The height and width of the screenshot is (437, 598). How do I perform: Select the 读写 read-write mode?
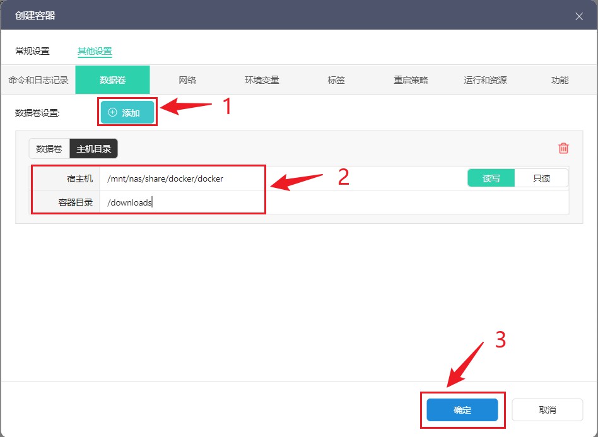pos(491,178)
